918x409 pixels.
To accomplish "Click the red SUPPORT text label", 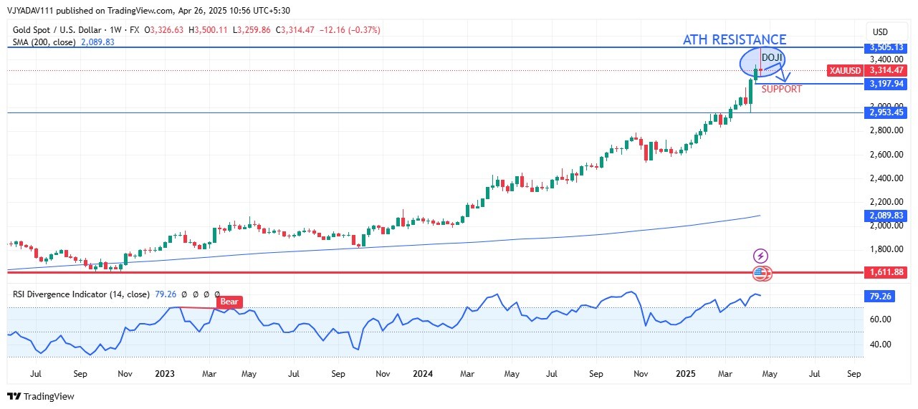I will (x=781, y=90).
